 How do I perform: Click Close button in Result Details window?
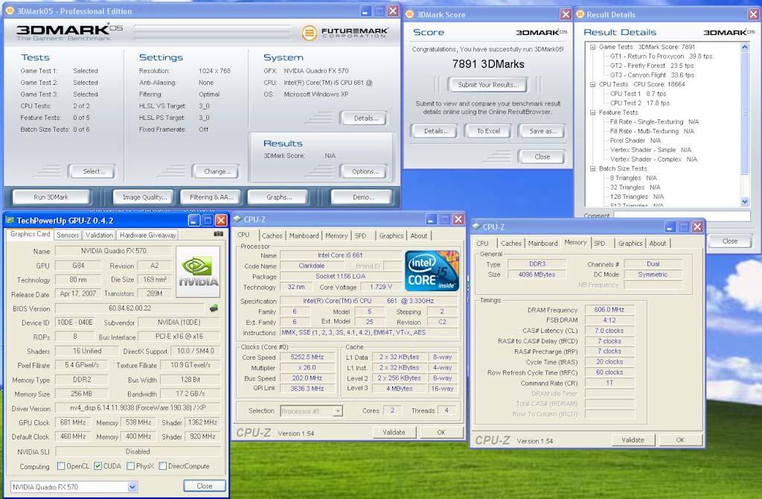pos(729,241)
